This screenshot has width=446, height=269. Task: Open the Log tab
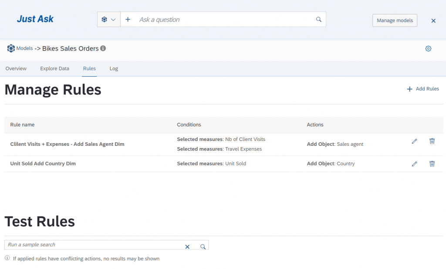pos(114,68)
